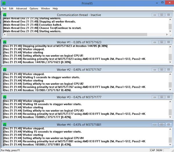
Task: Click 'Waiting 15 seconds to stagger worker starts' line
Action: click(42, 132)
